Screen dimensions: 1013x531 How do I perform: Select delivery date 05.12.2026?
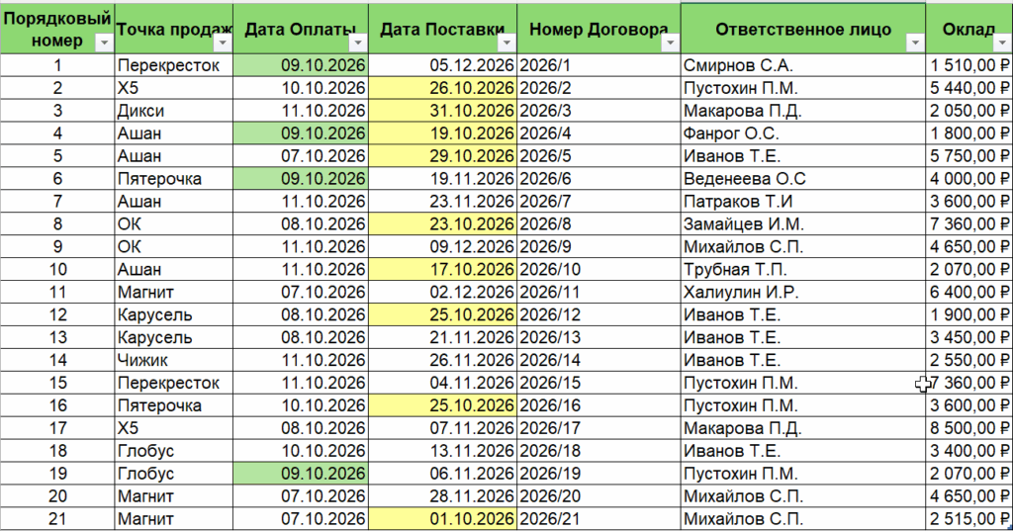pyautogui.click(x=443, y=65)
